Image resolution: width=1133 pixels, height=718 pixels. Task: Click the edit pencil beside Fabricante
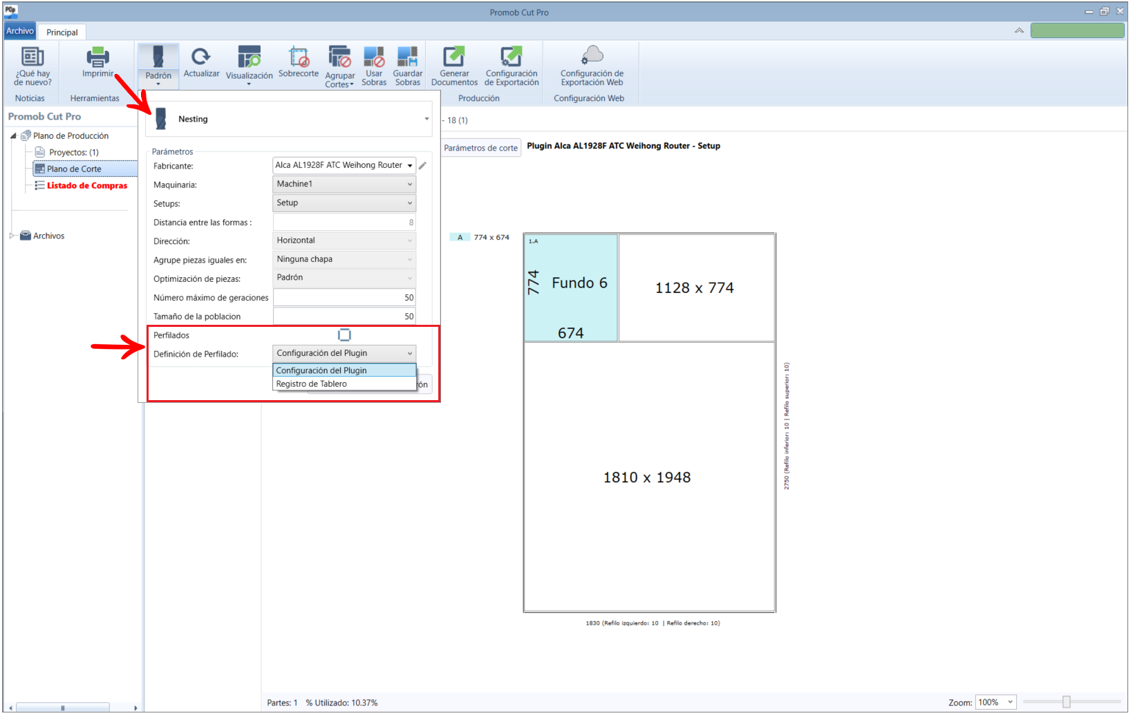point(422,166)
